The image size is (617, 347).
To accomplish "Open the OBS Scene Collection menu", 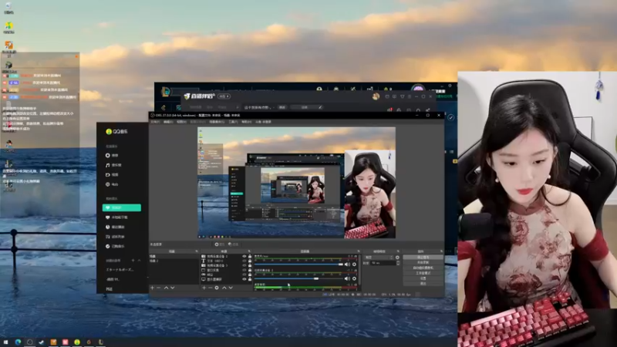I will pyautogui.click(x=217, y=122).
